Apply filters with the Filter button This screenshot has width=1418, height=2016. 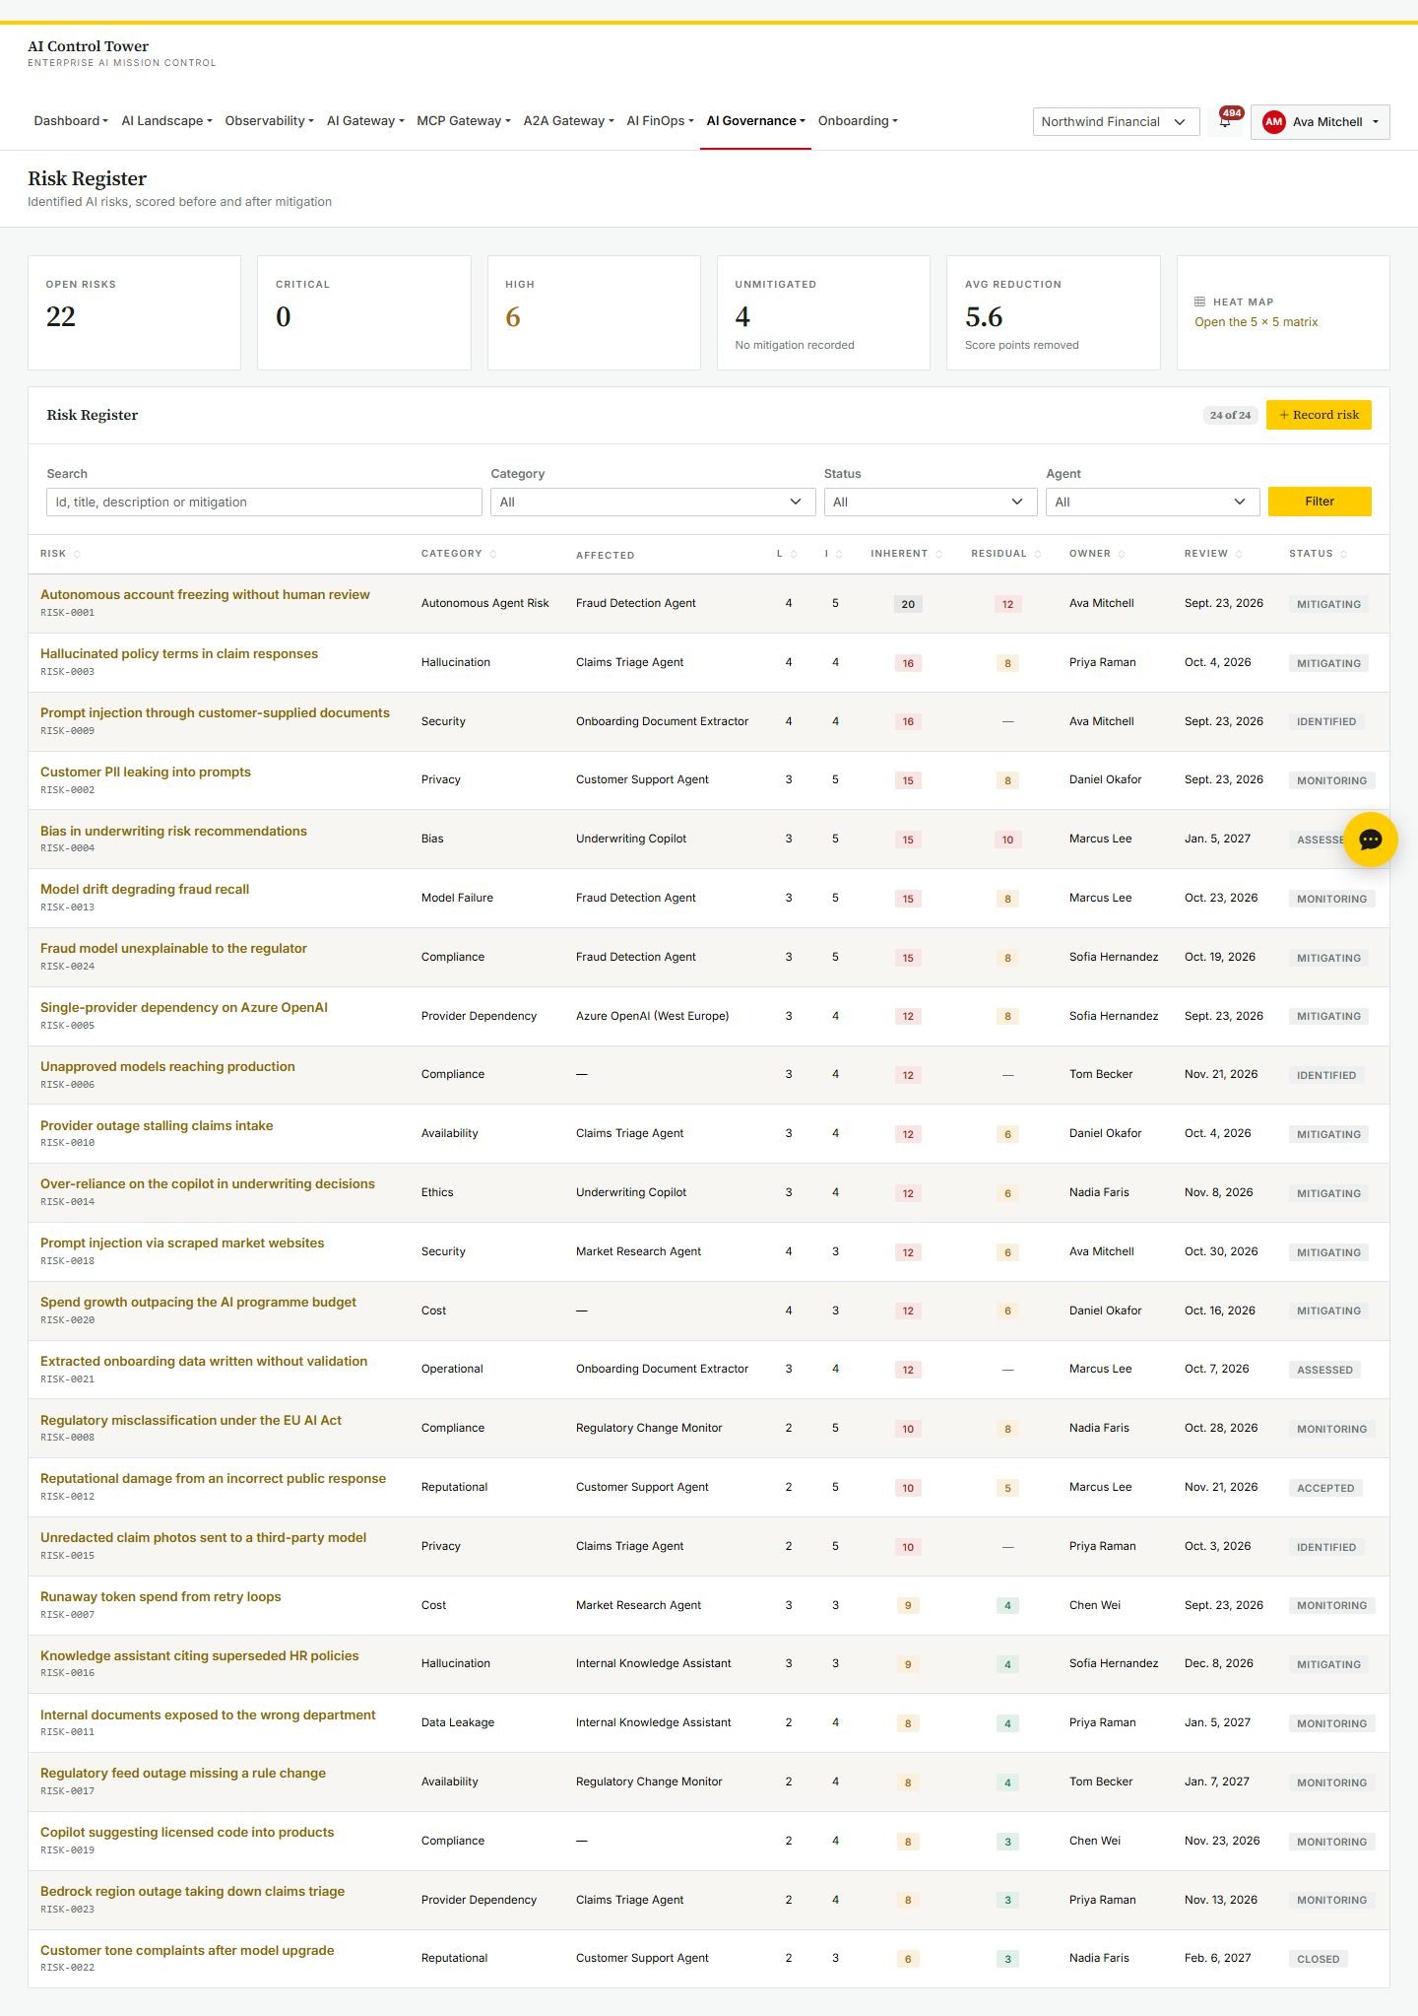(x=1320, y=502)
